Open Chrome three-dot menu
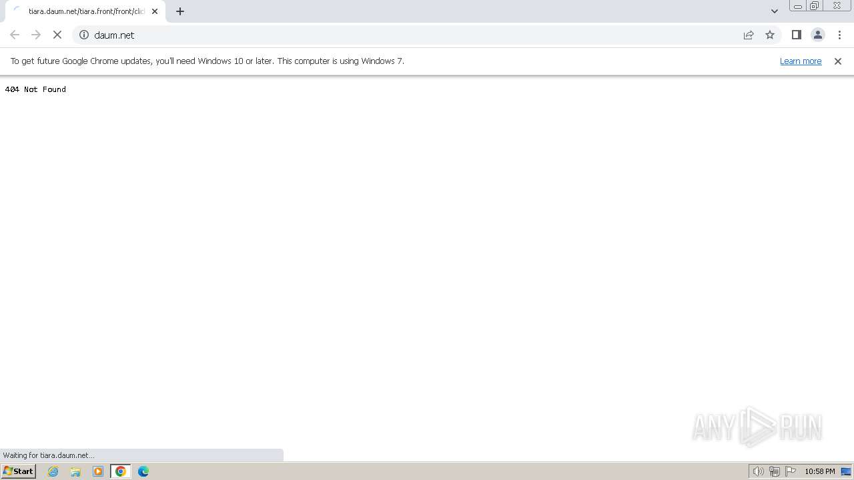 839,35
